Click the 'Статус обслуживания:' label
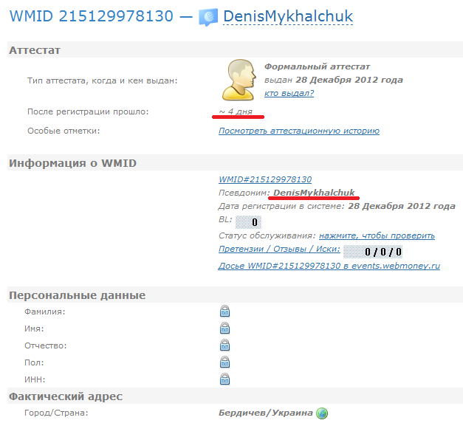Screen dimensions: 463x423 (267, 235)
